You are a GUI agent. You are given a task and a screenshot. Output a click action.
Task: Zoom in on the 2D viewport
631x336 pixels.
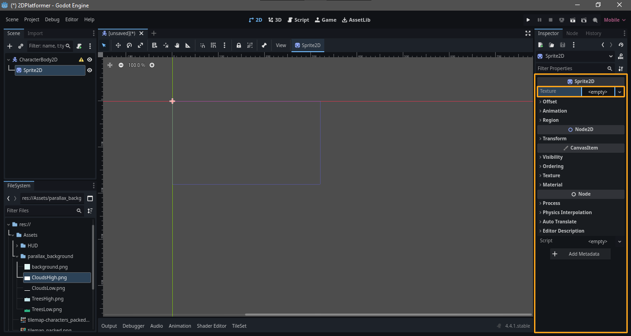click(152, 65)
